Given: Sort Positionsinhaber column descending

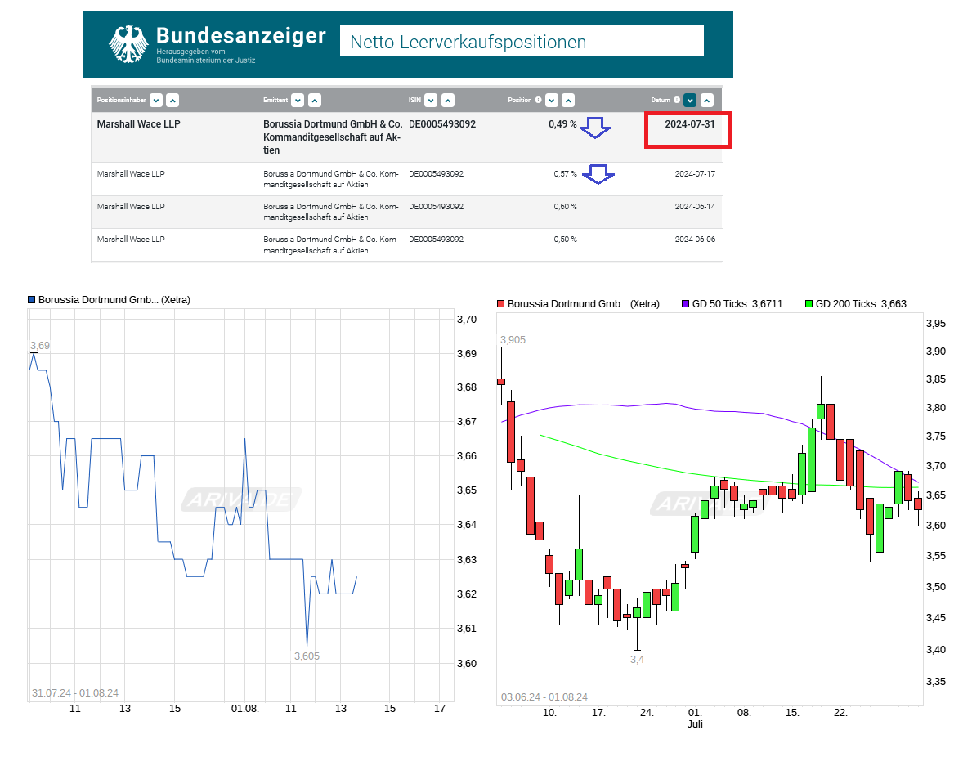Looking at the screenshot, I should pos(156,100).
